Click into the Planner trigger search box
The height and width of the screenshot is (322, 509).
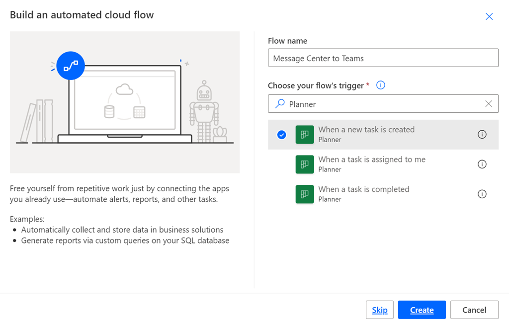(x=383, y=104)
